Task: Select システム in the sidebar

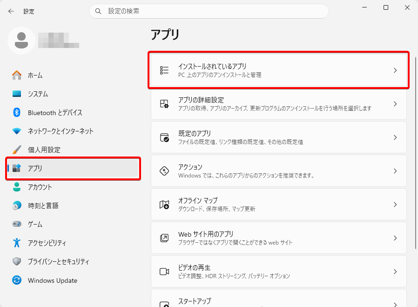Action: click(x=73, y=94)
